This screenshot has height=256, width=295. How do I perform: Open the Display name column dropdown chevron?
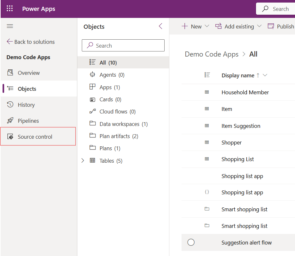coord(265,75)
